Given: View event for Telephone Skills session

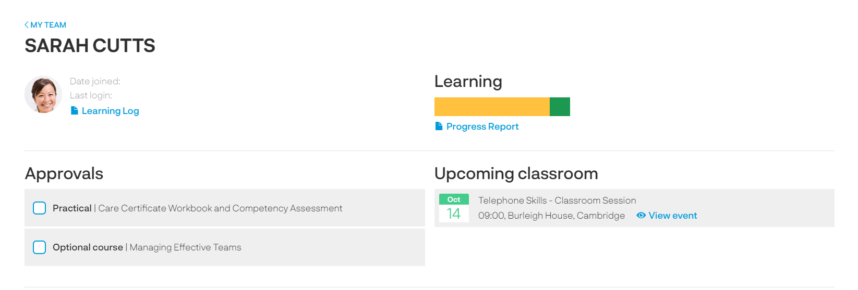Looking at the screenshot, I should pyautogui.click(x=672, y=215).
